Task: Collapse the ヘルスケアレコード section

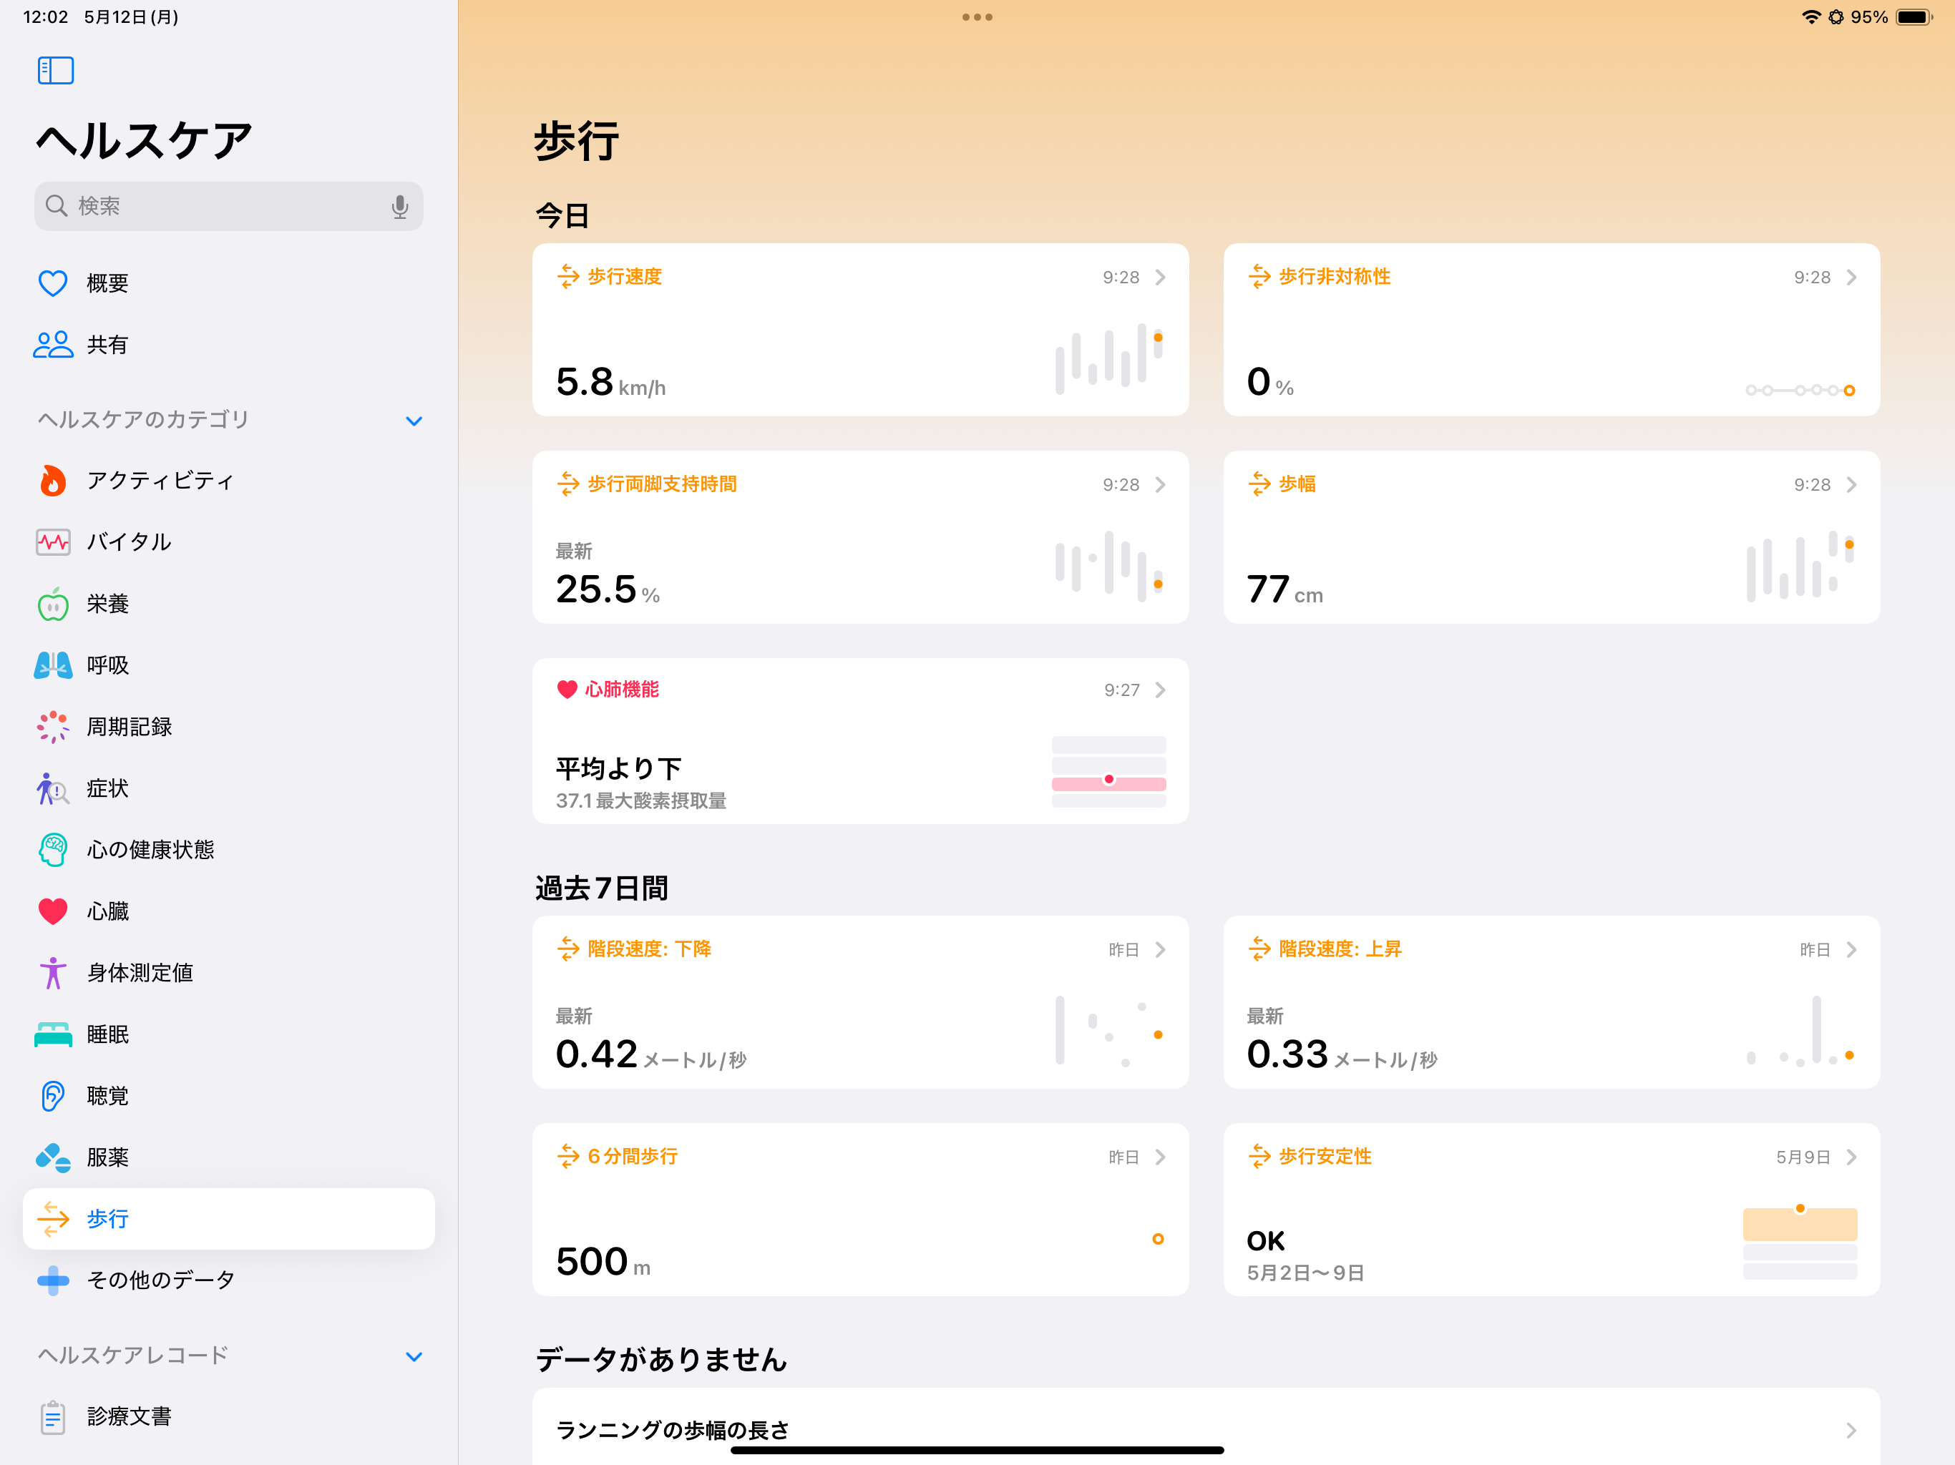Action: pos(414,1357)
